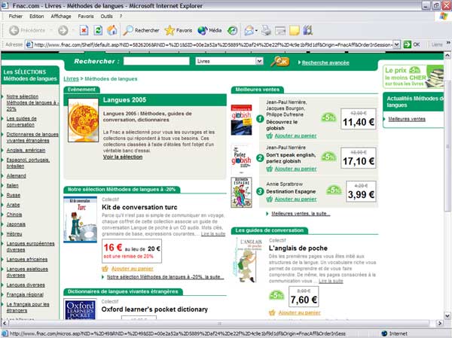Open the Back button history dropdown arrow
The image size is (452, 338).
(x=50, y=30)
